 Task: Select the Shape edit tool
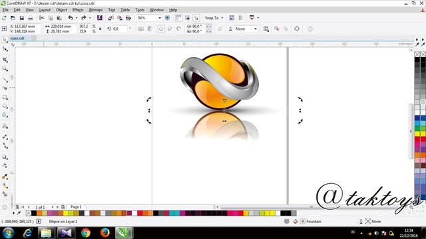pyautogui.click(x=5, y=49)
